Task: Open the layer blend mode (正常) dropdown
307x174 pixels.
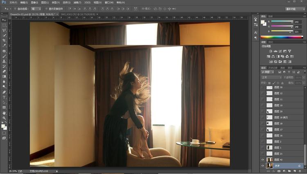Action: click(271, 77)
